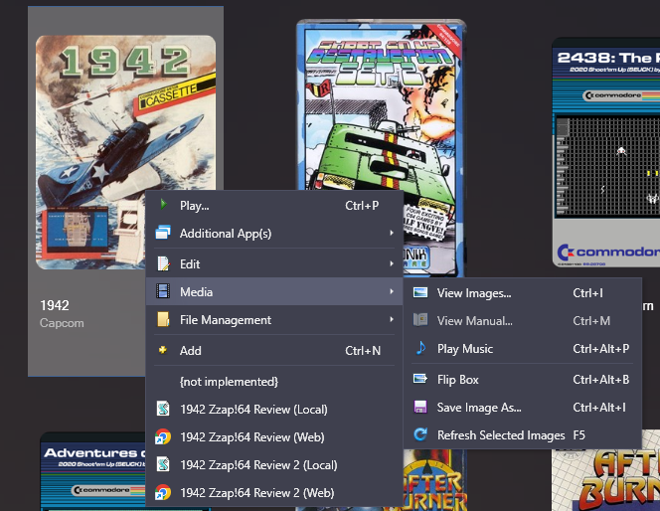
Task: Click the Save Image As floppy icon
Action: click(420, 407)
